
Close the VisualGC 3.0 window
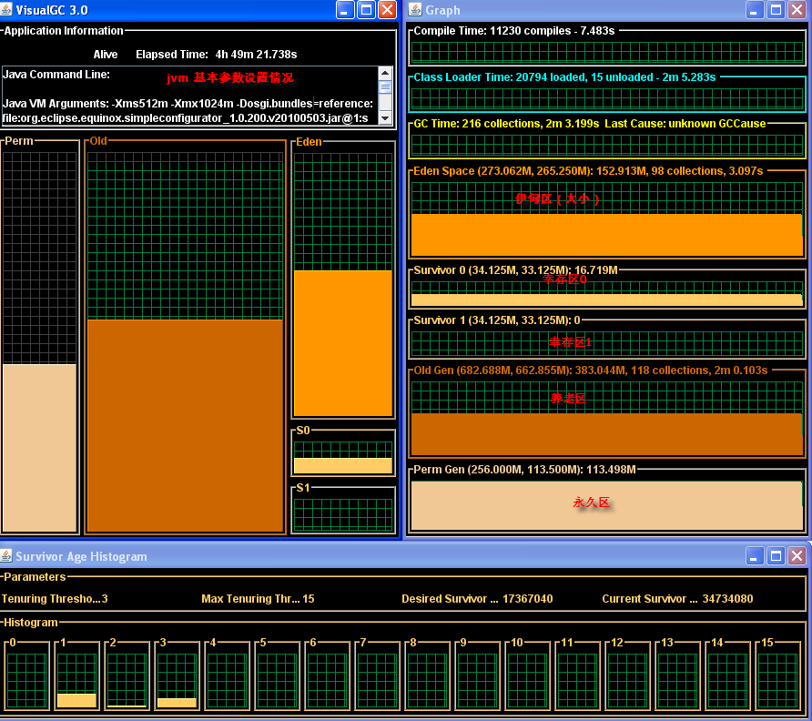388,10
